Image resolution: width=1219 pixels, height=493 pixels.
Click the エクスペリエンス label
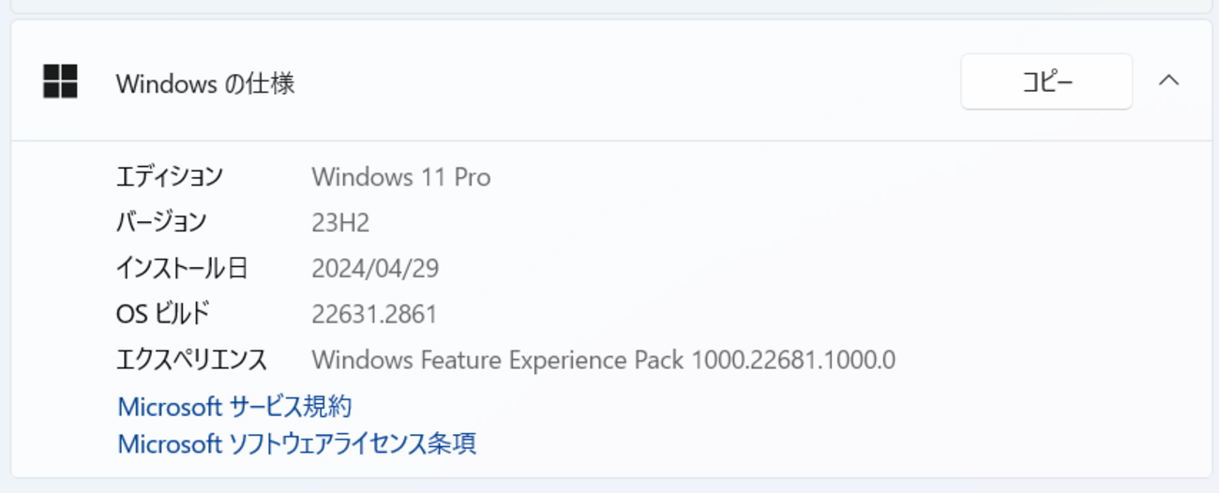pyautogui.click(x=191, y=360)
